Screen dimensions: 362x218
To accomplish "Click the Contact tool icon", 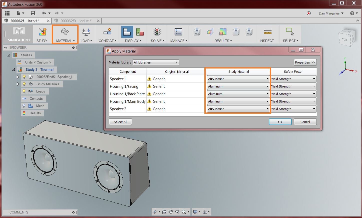I will coord(108,31).
